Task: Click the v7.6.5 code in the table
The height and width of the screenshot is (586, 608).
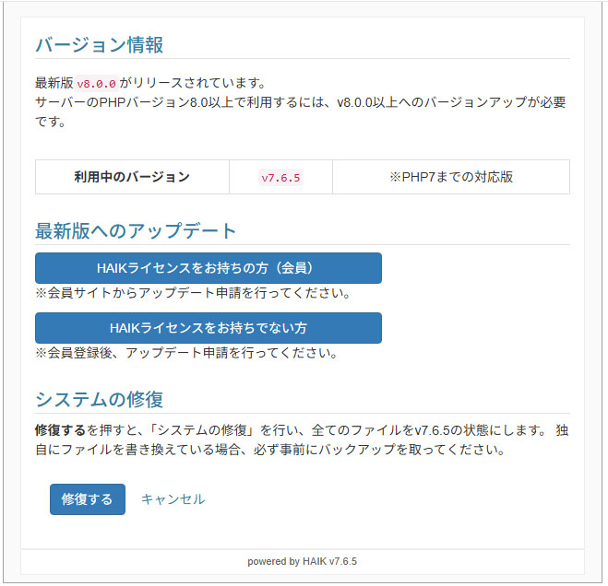Action: 280,178
